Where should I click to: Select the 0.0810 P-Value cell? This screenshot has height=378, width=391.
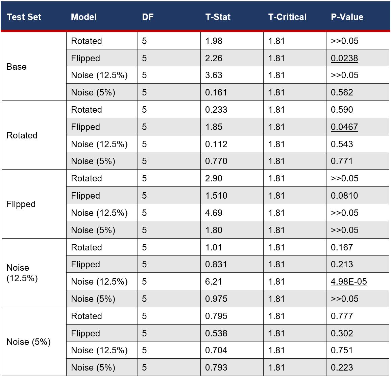358,196
